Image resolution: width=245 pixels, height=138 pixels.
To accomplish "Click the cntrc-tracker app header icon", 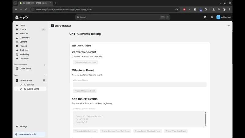I will 52,26.
